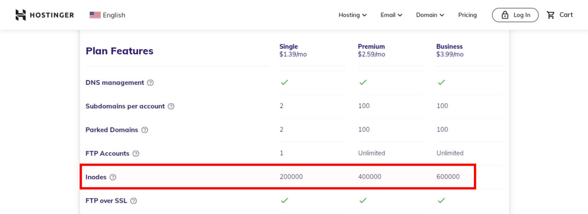The width and height of the screenshot is (588, 214).
Task: Open the Pricing page
Action: click(467, 15)
